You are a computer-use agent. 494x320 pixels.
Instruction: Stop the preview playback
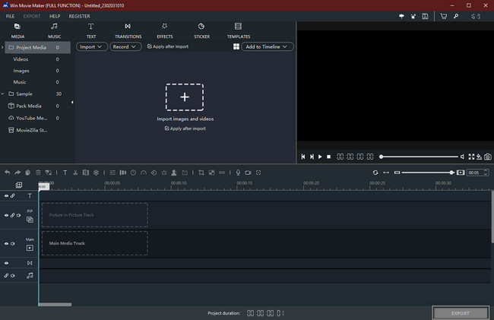click(x=328, y=157)
